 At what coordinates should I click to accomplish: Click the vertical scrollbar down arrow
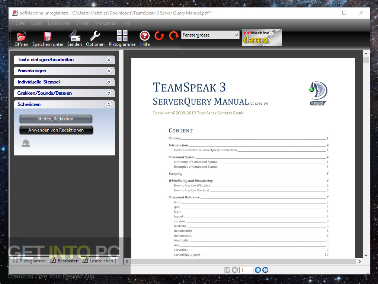(x=366, y=255)
